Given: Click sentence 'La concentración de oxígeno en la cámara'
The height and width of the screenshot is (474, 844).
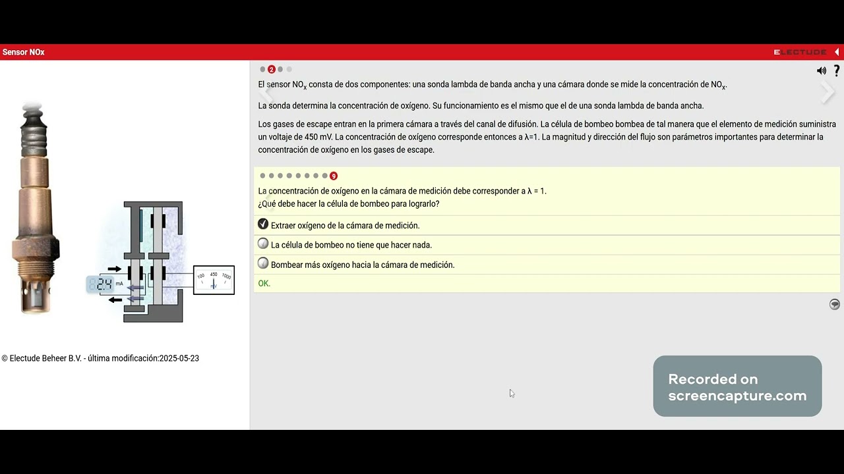Looking at the screenshot, I should point(402,191).
